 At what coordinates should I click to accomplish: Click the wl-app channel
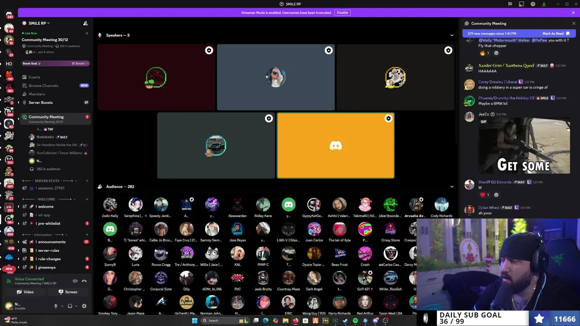point(55,215)
